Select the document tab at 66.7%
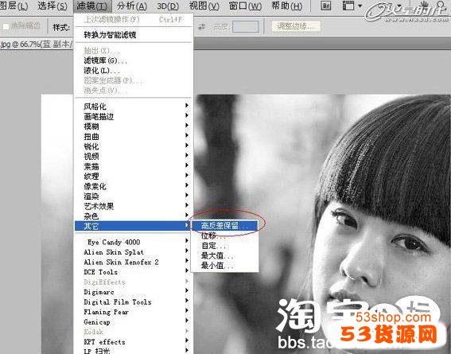The width and height of the screenshot is (451, 354). [x=37, y=44]
